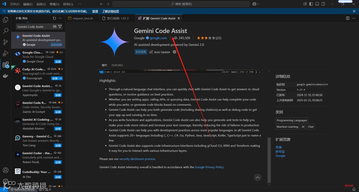Install the Google Cloud Code extension
359x192 pixels.
[58, 62]
